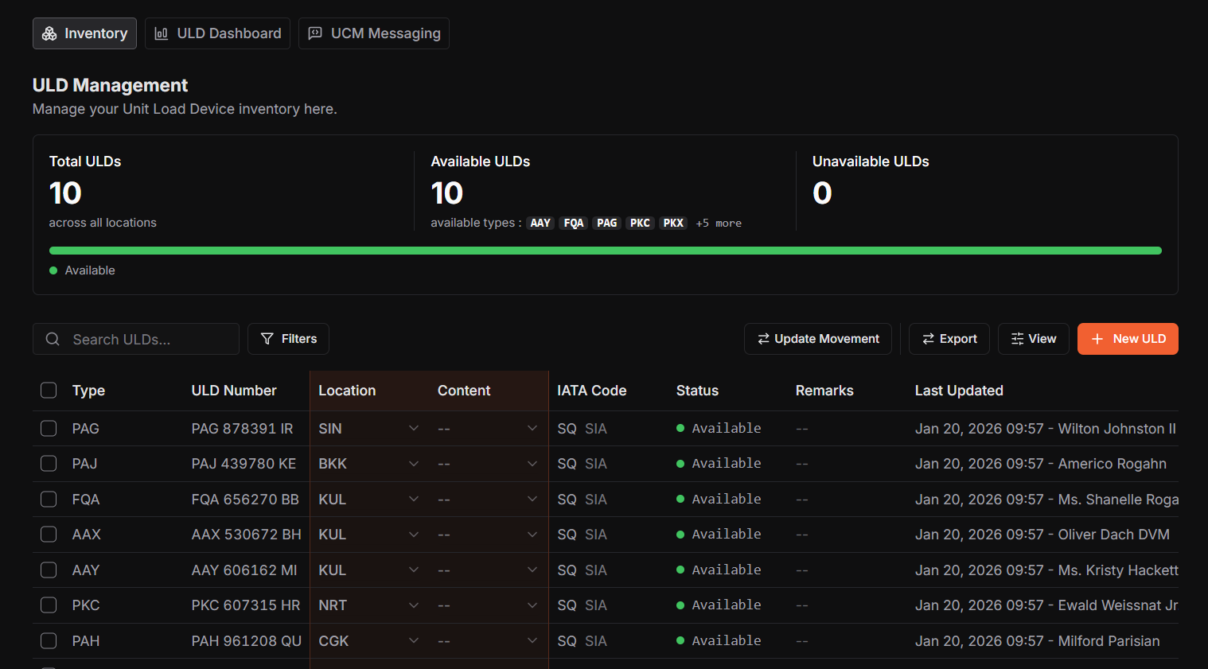Create a new ULD entry
The image size is (1208, 669).
(1128, 338)
